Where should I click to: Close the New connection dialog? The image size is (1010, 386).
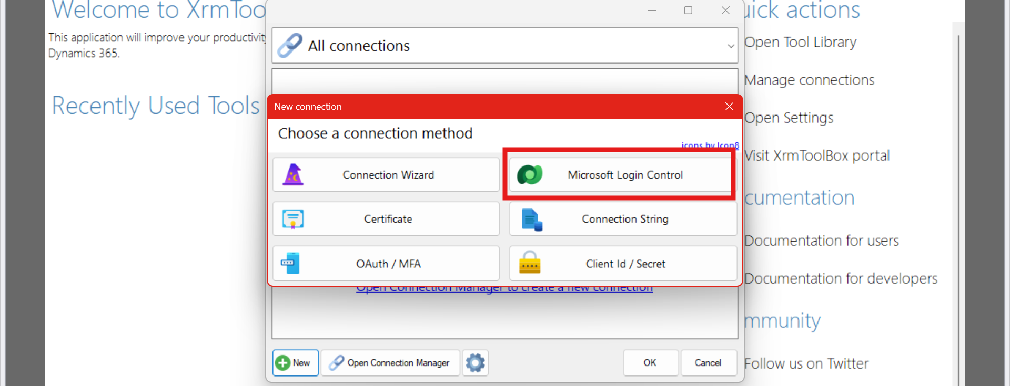(x=729, y=107)
